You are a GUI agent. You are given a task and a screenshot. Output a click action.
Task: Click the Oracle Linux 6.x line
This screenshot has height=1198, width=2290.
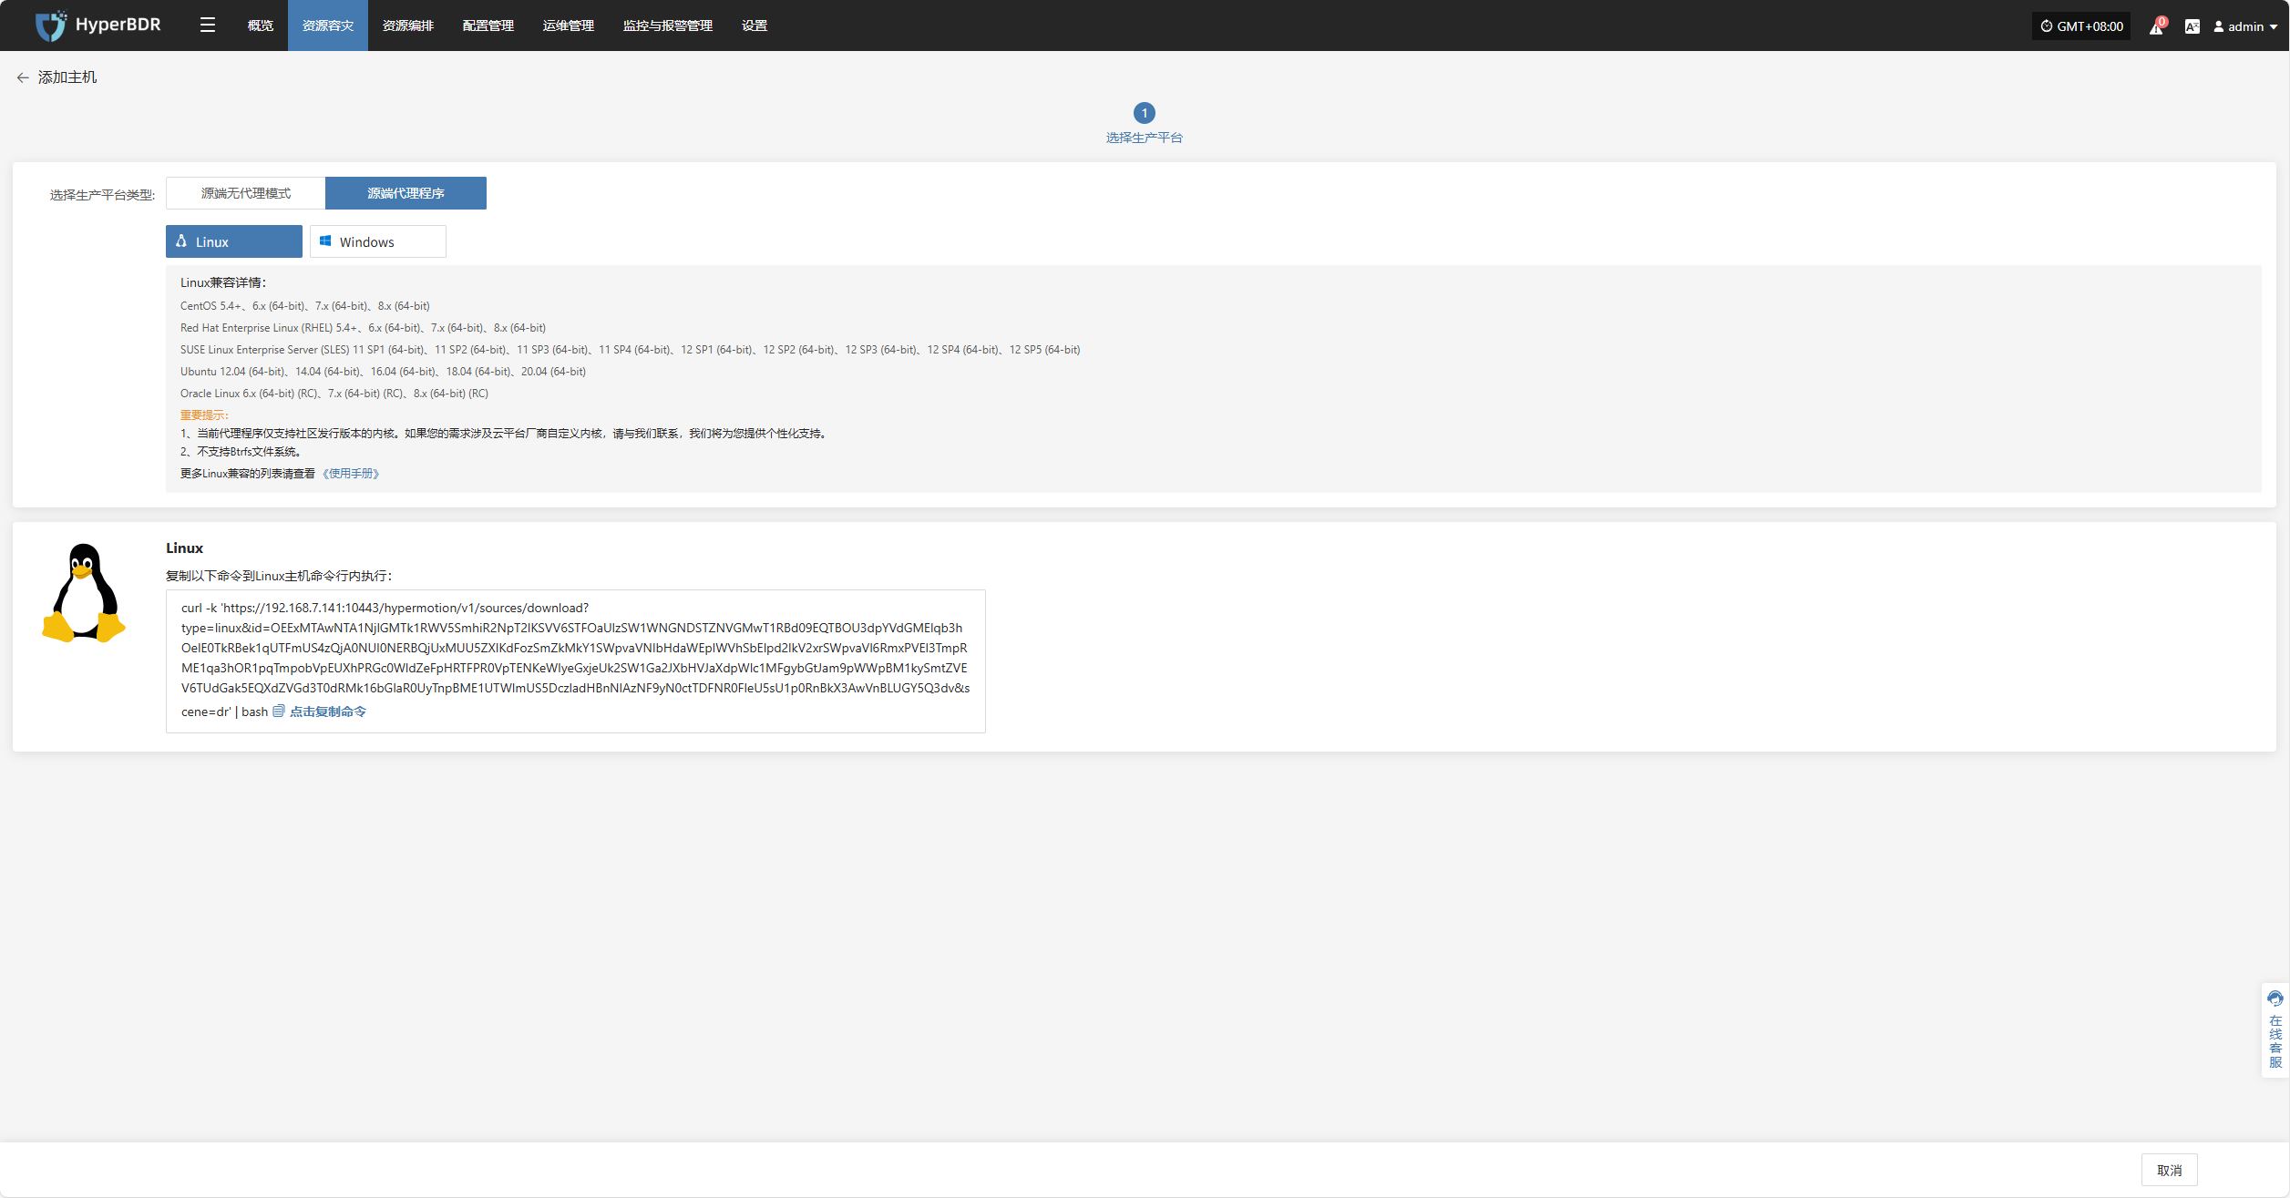click(334, 394)
